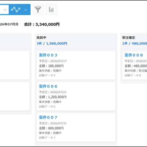Screen dimensions: 147x147
Task: Click 案件状態 text in 案件００７ card
Action: tap(50, 133)
